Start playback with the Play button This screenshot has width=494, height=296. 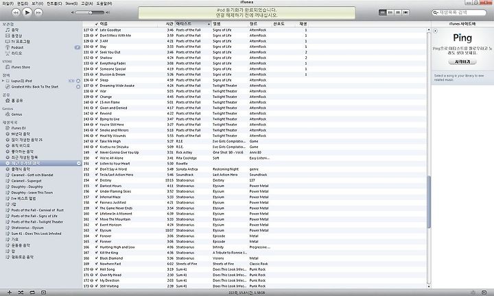27,12
